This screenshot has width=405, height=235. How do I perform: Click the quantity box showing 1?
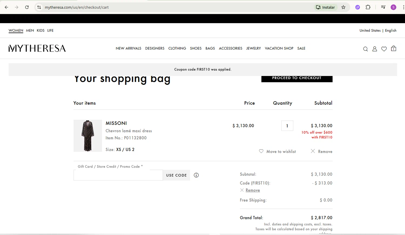[x=287, y=126]
